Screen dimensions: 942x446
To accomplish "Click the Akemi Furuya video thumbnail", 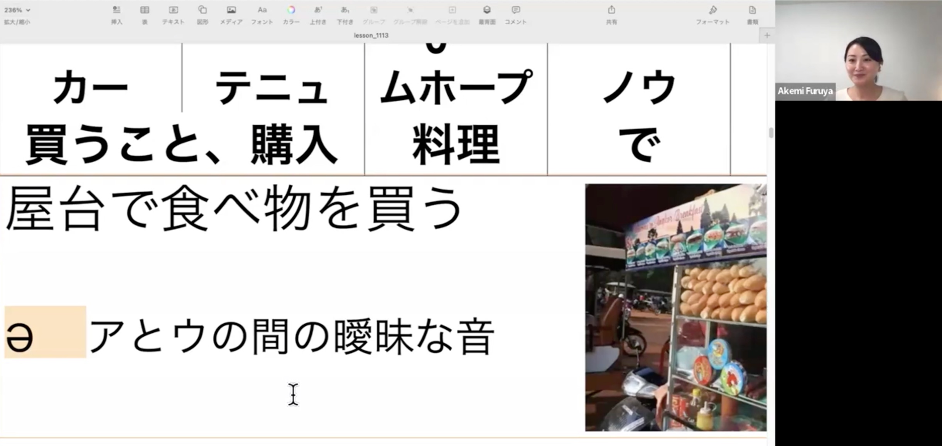I will pos(858,50).
